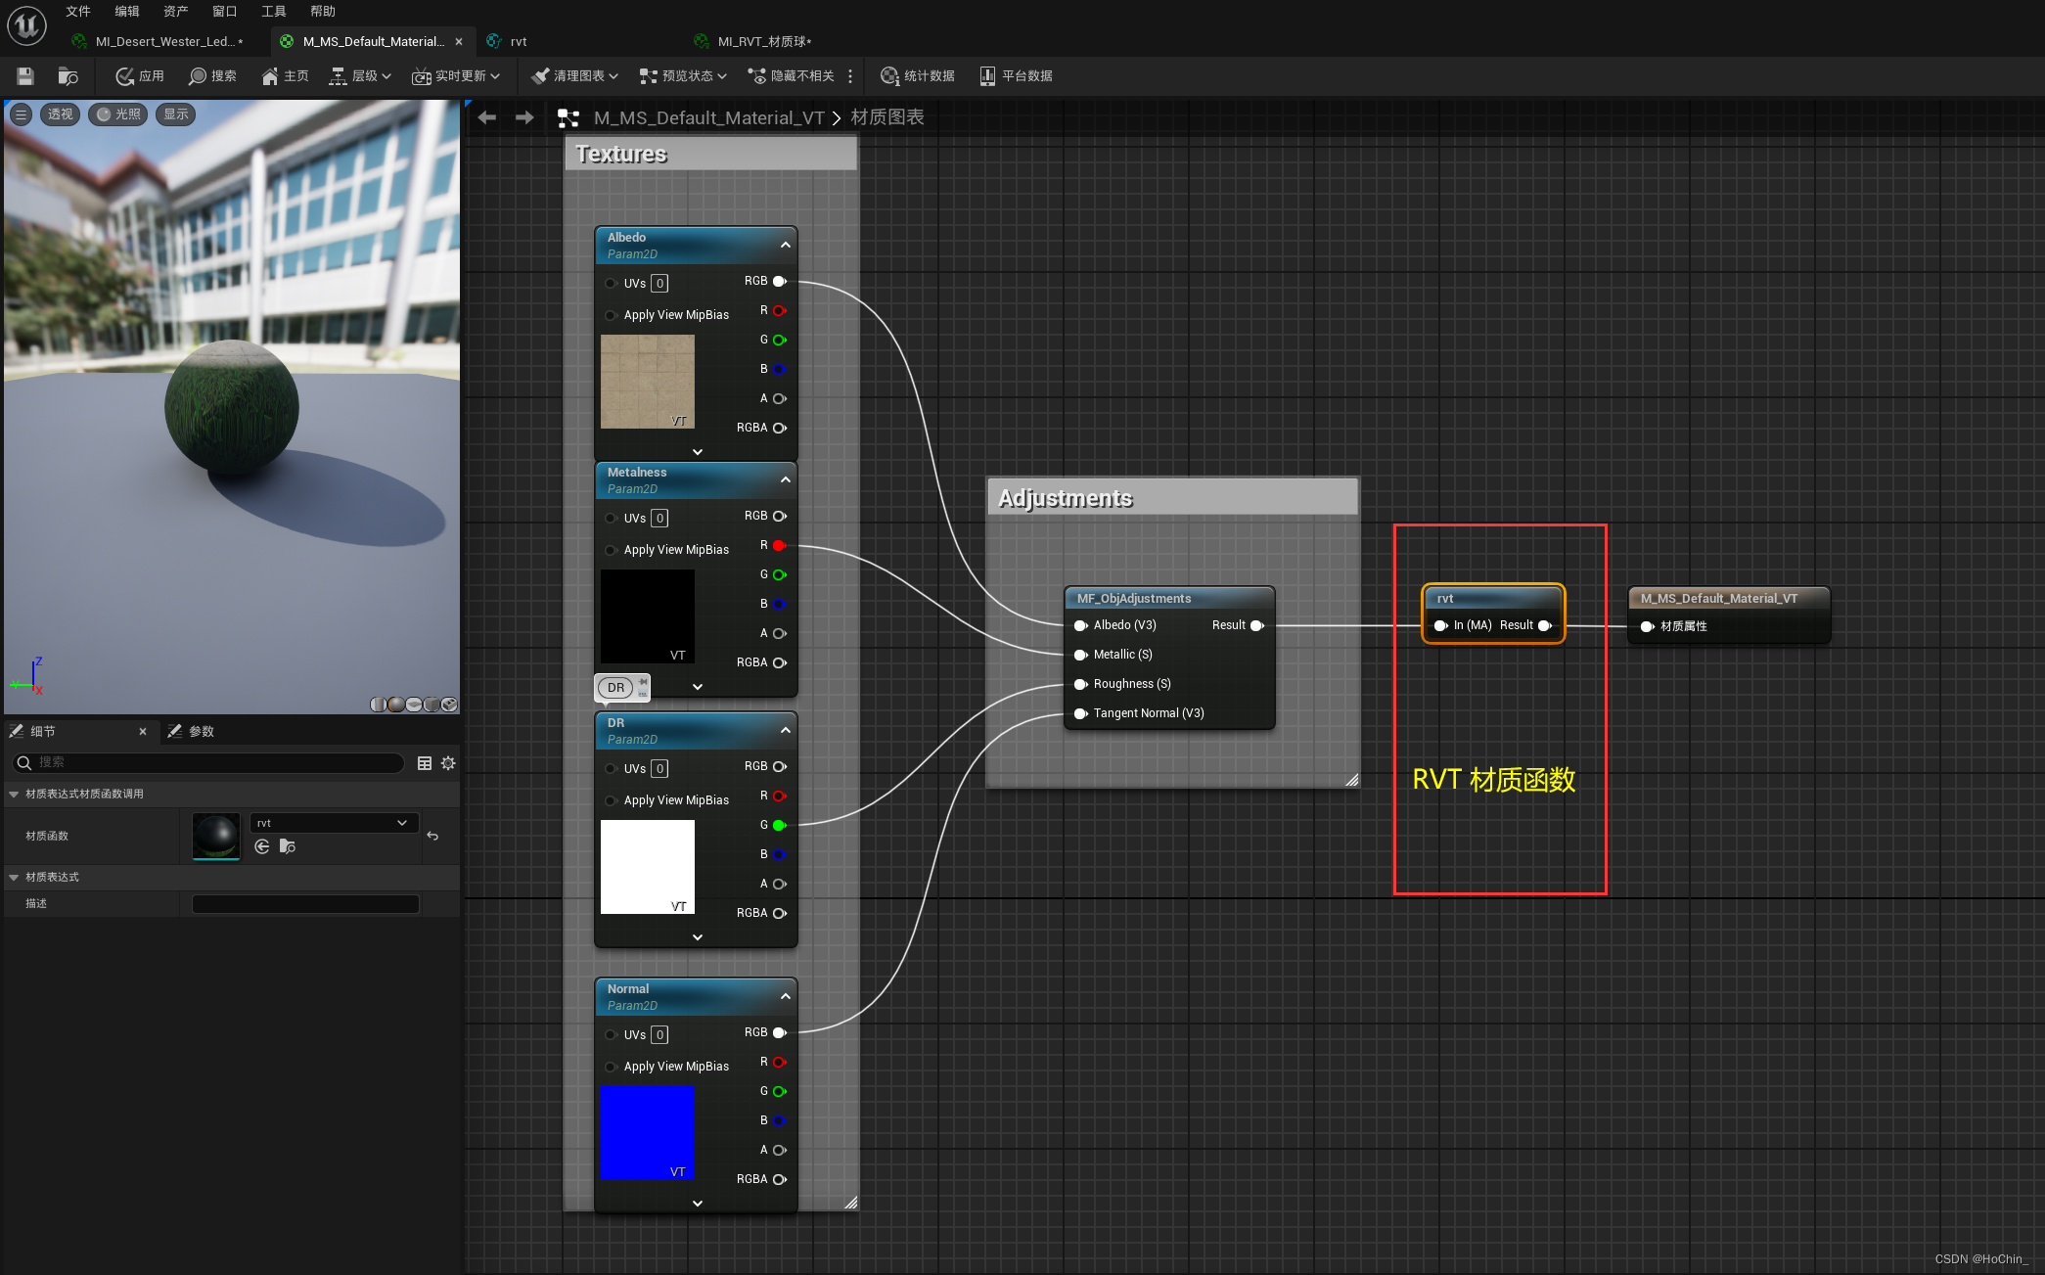Screen dimensions: 2045x1275
Task: Click the Albedo node RGB output pin
Action: pyautogui.click(x=780, y=281)
